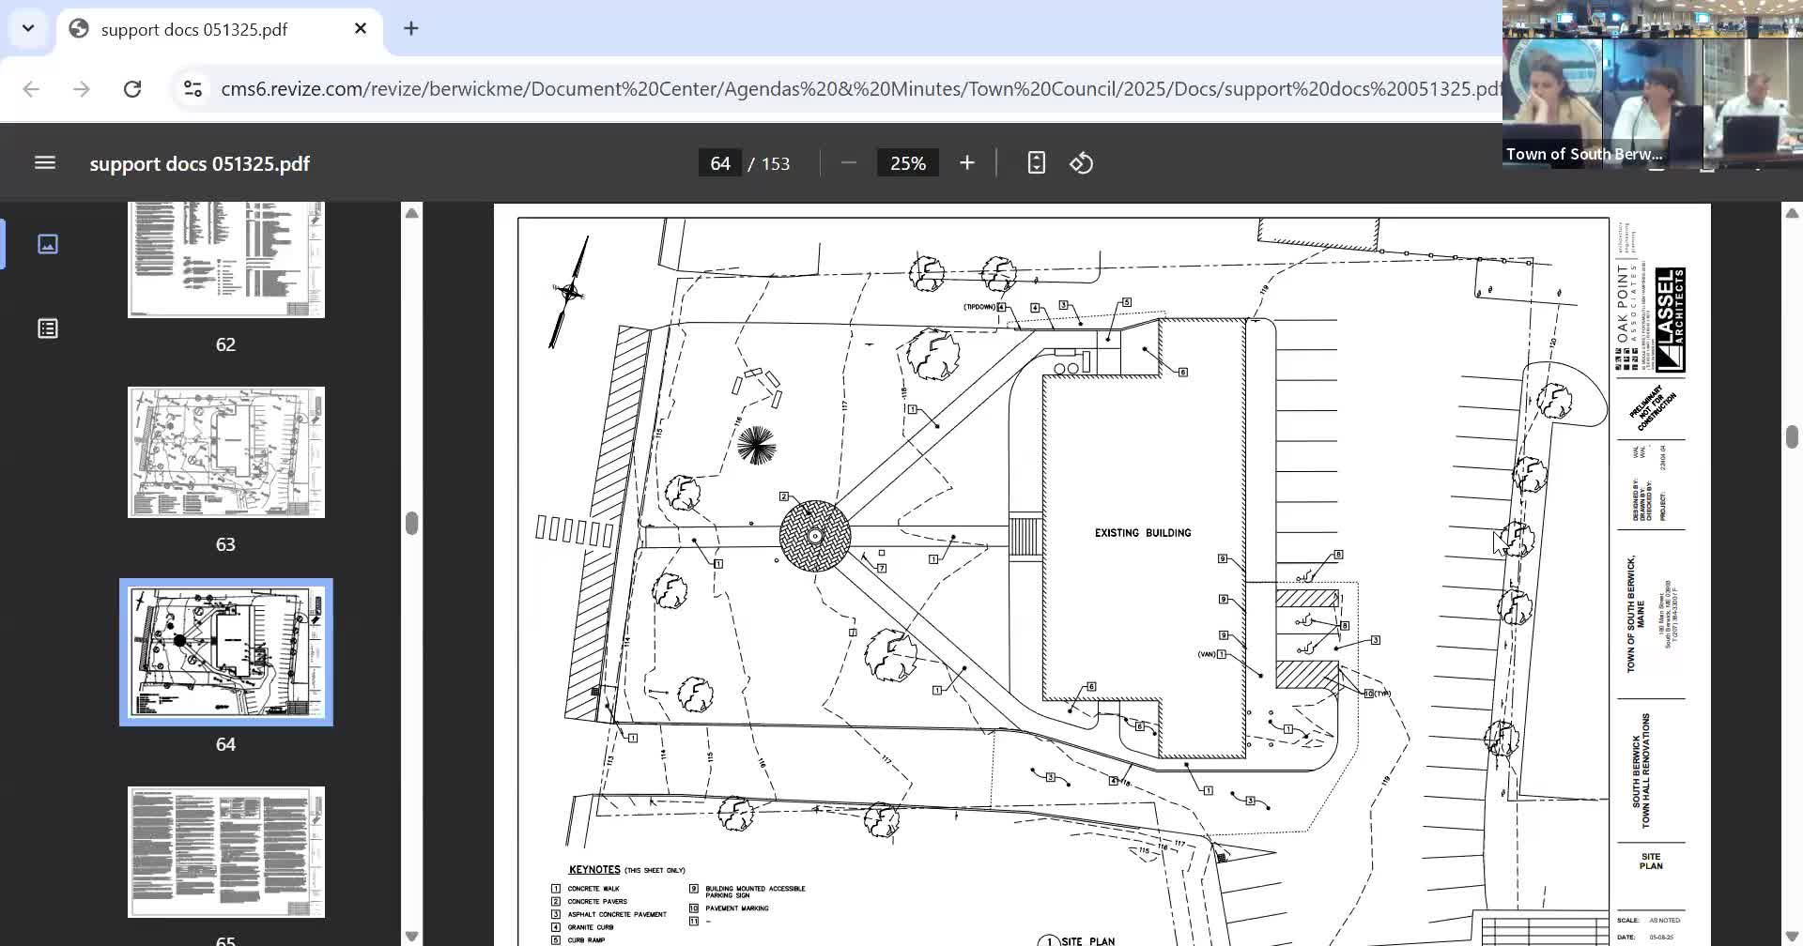This screenshot has height=946, width=1803.
Task: Click the document scroll down arrow
Action: (x=1792, y=937)
